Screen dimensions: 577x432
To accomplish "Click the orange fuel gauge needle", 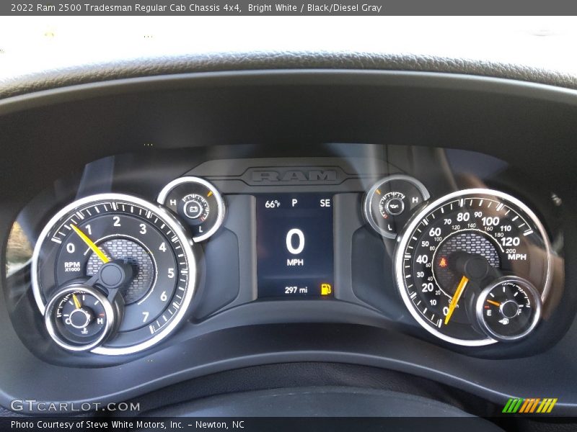I will [x=493, y=303].
